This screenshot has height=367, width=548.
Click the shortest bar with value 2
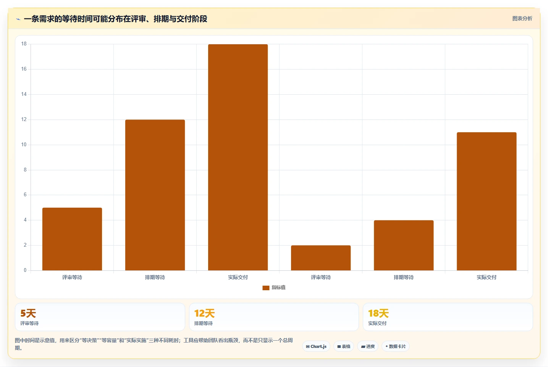tap(321, 258)
